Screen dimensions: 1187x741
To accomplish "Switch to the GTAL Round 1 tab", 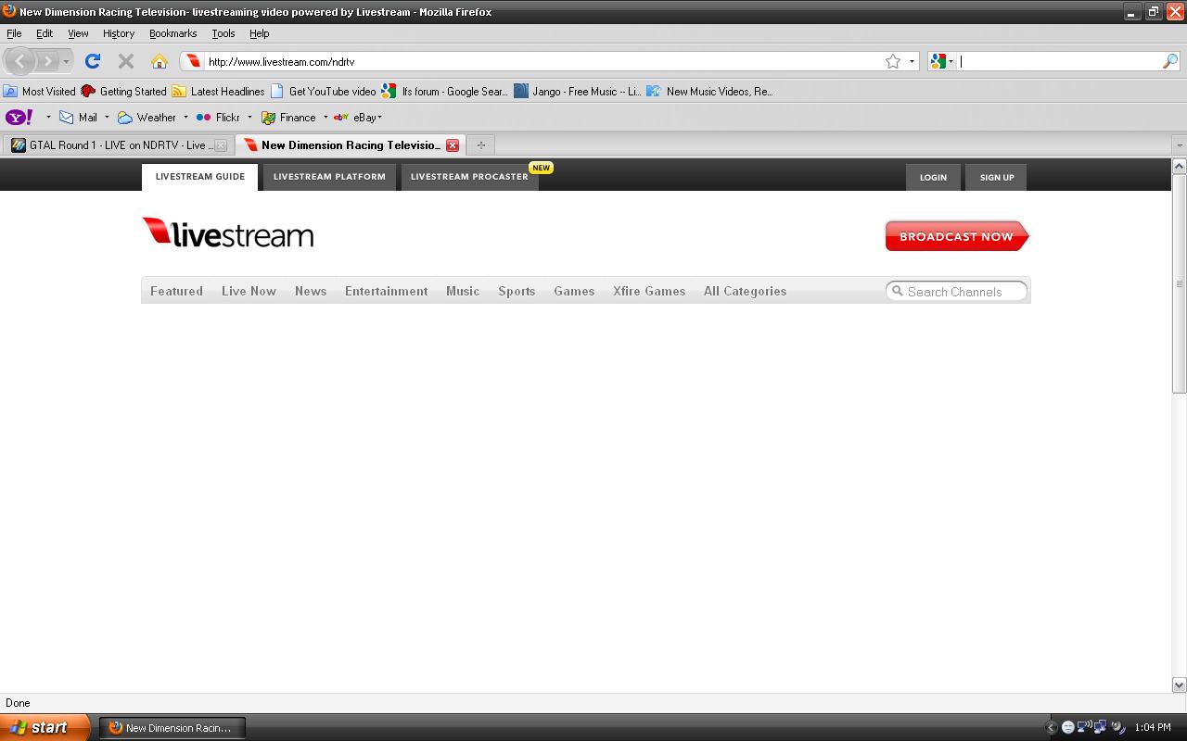I will (x=119, y=145).
